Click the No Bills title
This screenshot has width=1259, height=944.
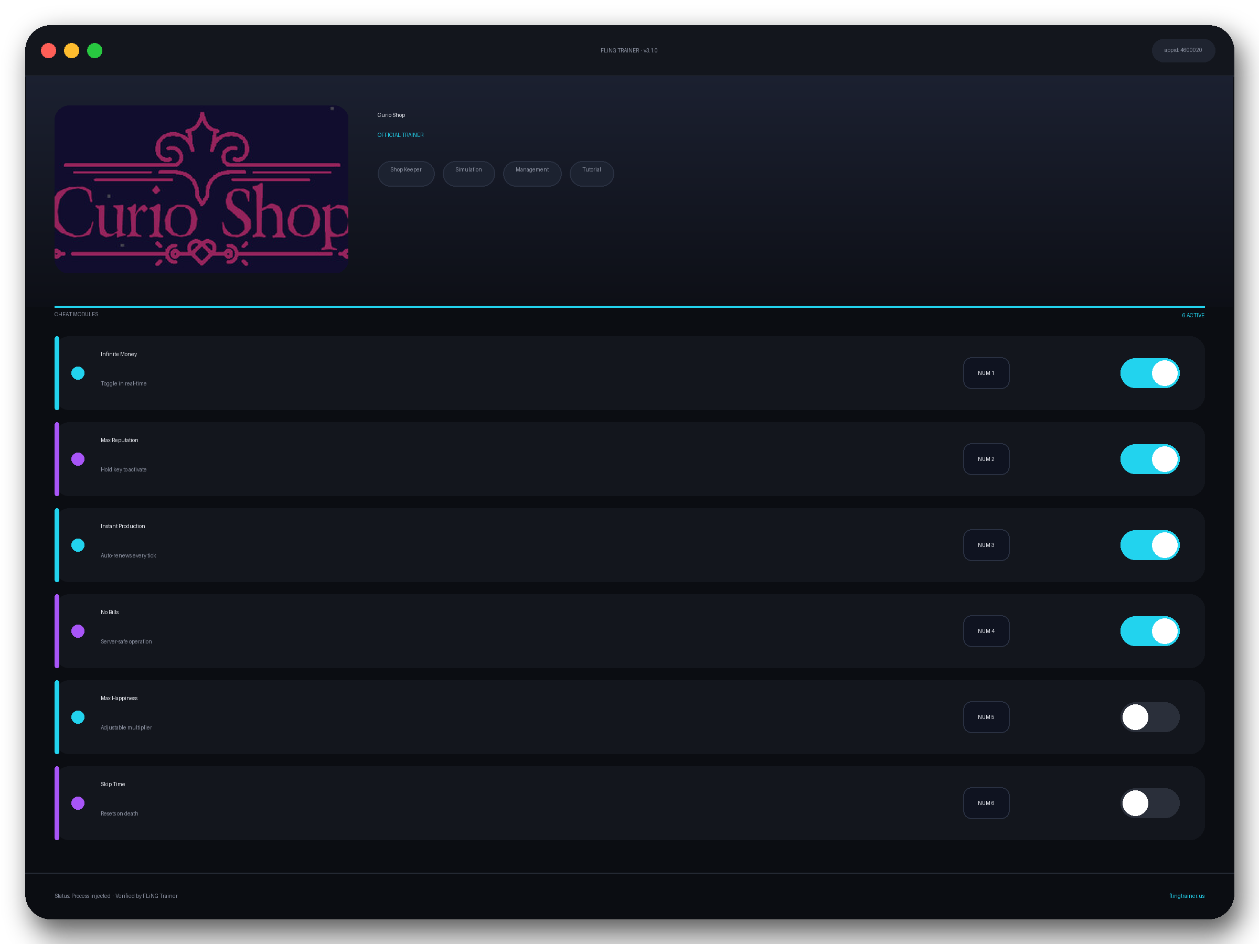(x=110, y=612)
